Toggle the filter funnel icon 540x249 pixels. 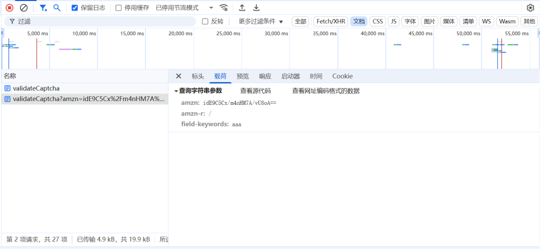[x=43, y=8]
